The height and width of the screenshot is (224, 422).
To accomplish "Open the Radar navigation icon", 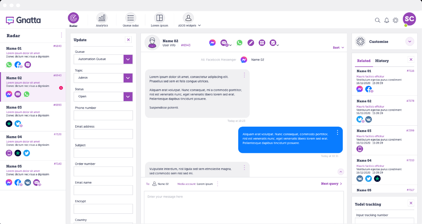I will coord(73,17).
